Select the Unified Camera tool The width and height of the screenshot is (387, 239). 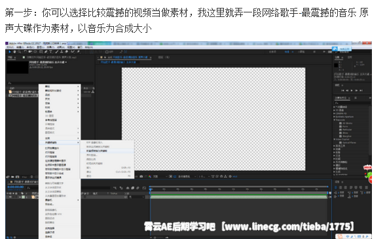30,52
